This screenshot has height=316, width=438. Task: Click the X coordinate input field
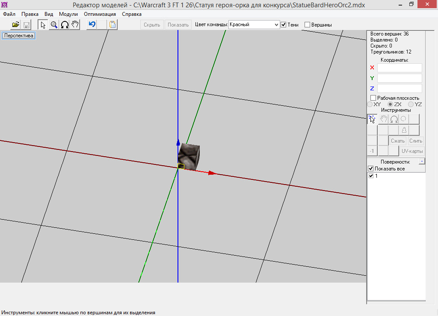400,68
